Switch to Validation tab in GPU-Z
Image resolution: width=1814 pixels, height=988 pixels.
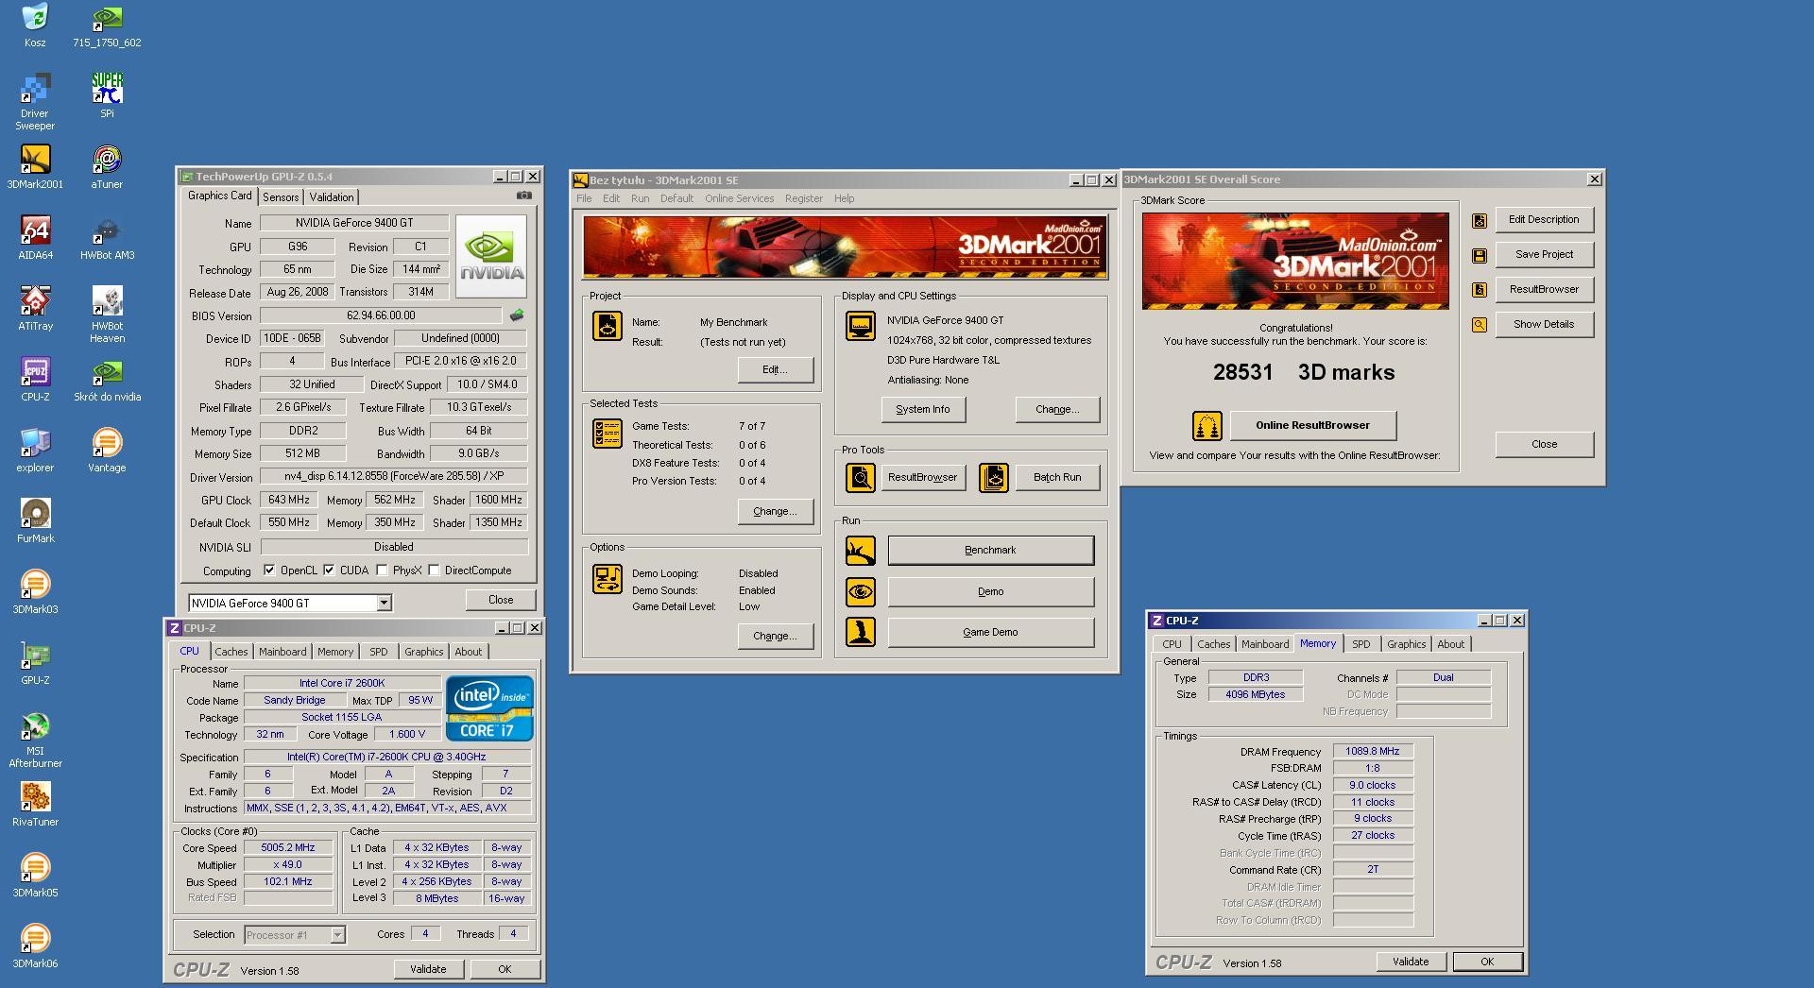click(x=332, y=197)
